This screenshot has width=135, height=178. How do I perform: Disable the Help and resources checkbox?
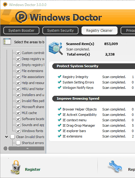point(18,83)
